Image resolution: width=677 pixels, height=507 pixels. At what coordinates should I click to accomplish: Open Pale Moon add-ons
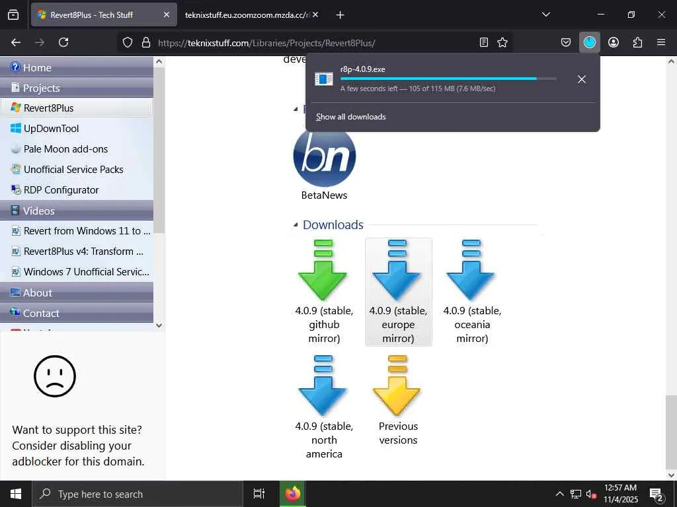pyautogui.click(x=77, y=149)
